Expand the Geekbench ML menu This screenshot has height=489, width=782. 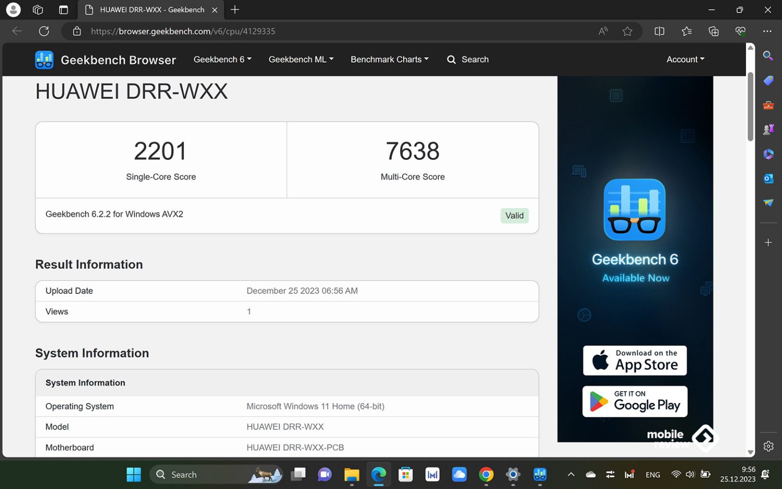pos(301,60)
